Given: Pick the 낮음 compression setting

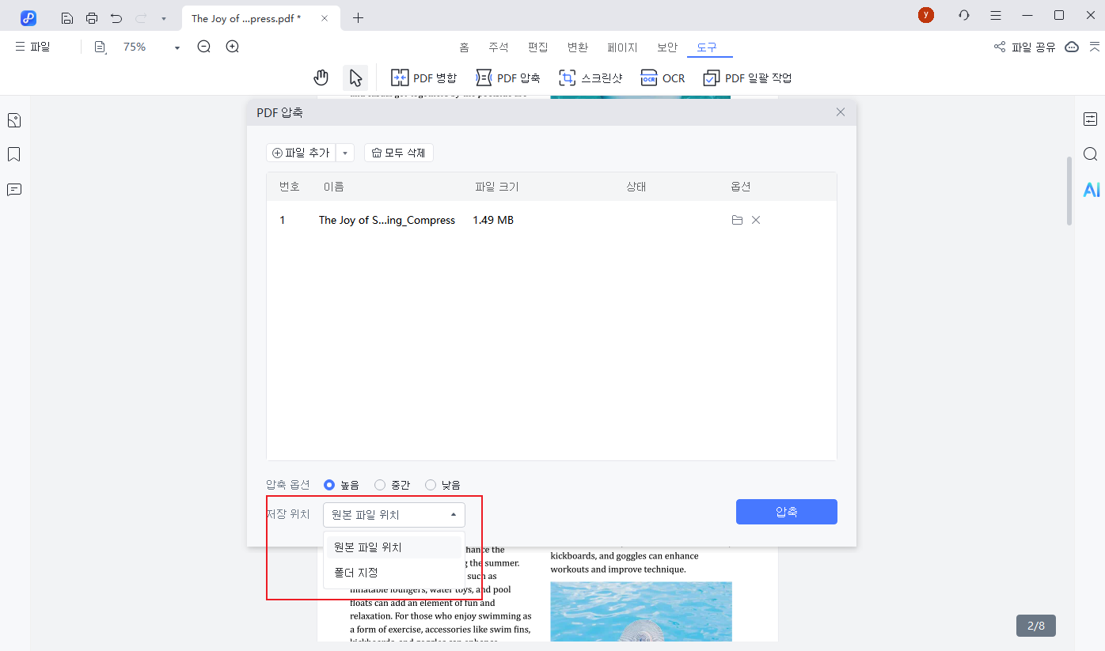Looking at the screenshot, I should pyautogui.click(x=431, y=484).
